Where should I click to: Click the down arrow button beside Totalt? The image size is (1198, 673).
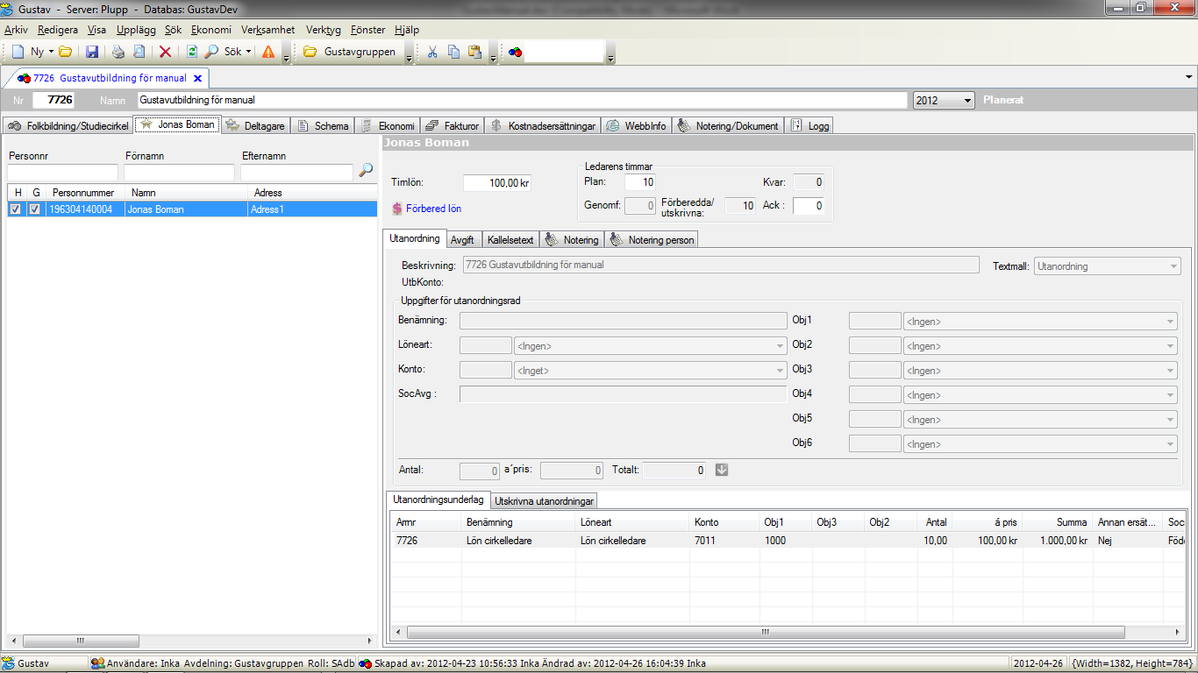pyautogui.click(x=722, y=470)
